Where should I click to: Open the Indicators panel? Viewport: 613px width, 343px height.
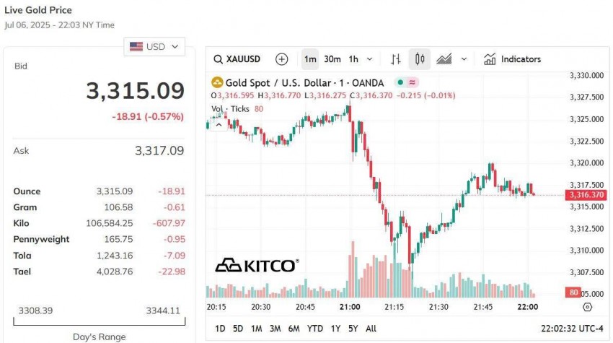512,59
